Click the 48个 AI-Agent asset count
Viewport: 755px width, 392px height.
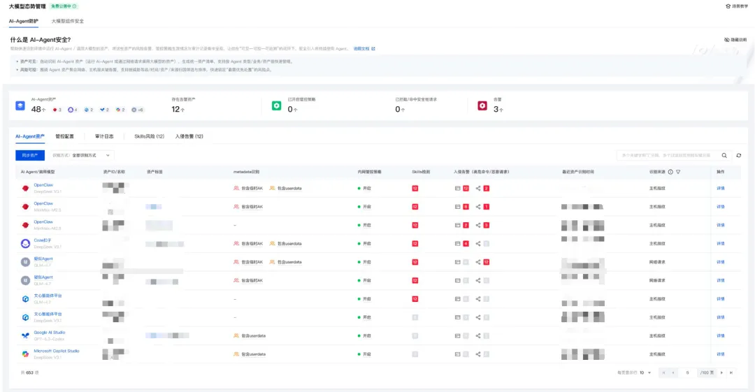pyautogui.click(x=38, y=109)
